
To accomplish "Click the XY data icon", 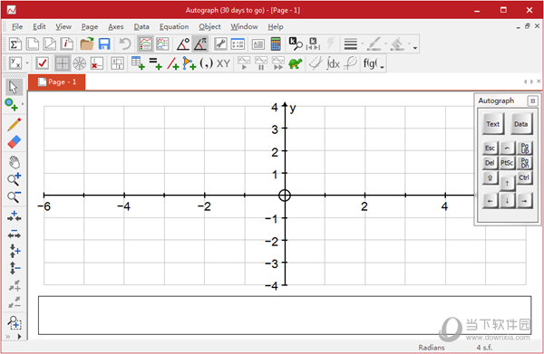I will [223, 63].
